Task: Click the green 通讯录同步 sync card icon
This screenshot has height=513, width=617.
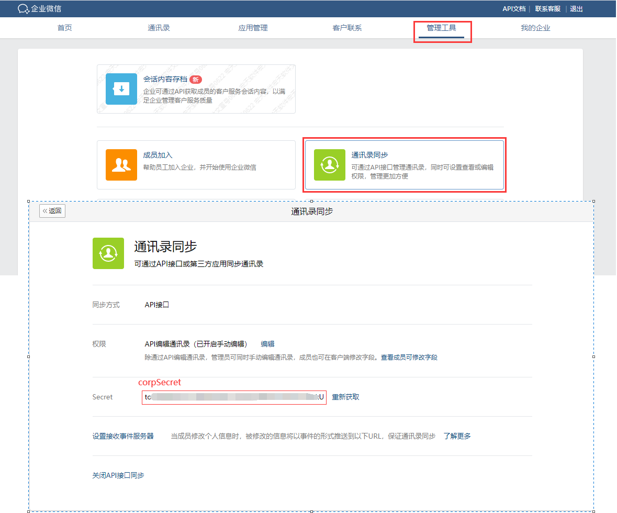Action: (x=329, y=165)
